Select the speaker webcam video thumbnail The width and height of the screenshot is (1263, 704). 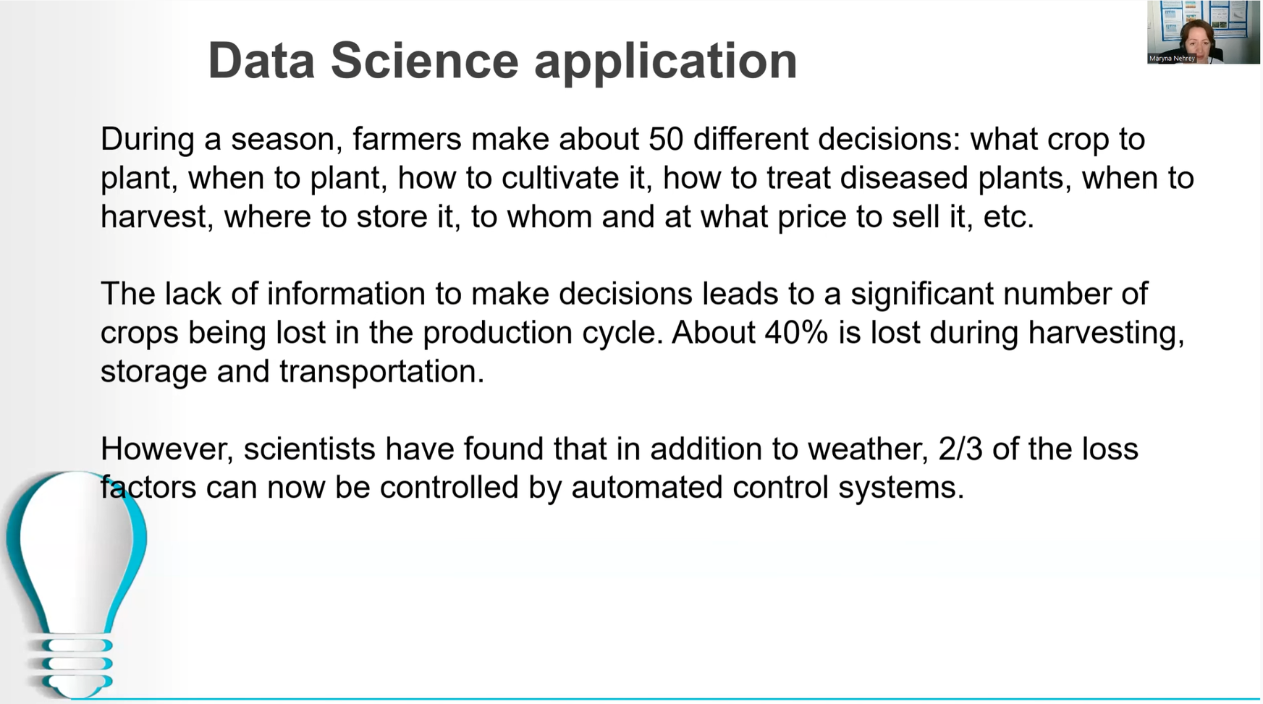point(1203,33)
